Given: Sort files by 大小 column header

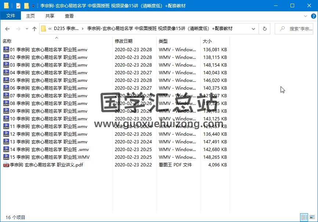Looking at the screenshot, I should 207,41.
